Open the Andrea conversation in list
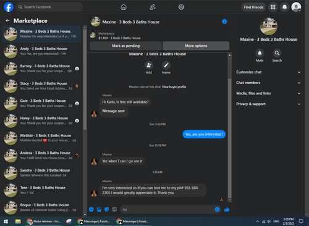 41,156
